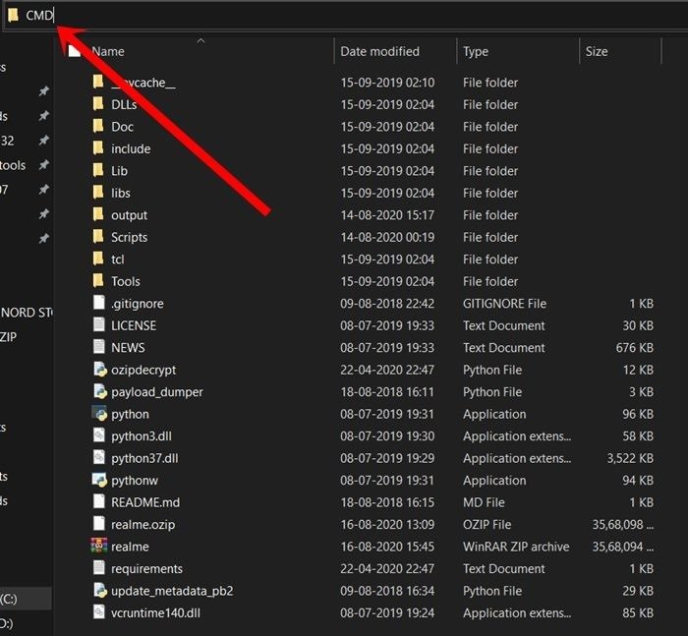Select the file name payload_dumper
The width and height of the screenshot is (688, 636).
point(157,392)
